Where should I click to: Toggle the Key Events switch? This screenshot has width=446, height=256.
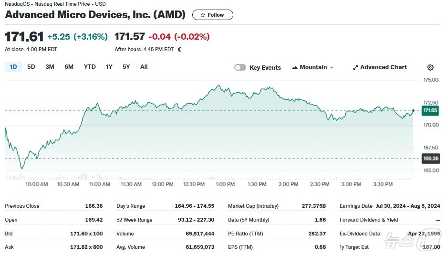point(240,67)
